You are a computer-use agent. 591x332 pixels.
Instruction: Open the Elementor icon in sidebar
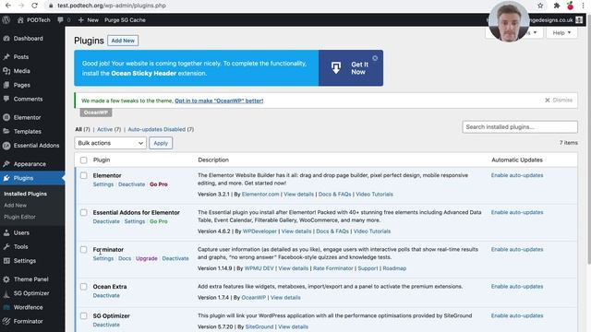pyautogui.click(x=6, y=117)
